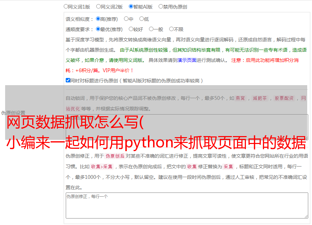Click the 股票配资 example keyword
This screenshot has width=312, height=225.
point(284,98)
